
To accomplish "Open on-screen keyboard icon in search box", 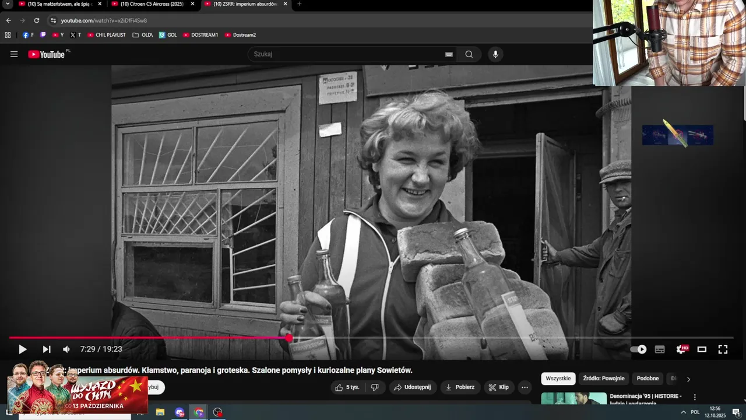I will pos(449,54).
